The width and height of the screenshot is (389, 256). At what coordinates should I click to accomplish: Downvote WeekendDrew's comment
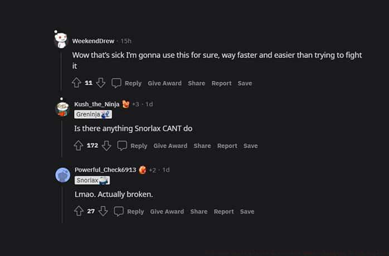tap(101, 83)
